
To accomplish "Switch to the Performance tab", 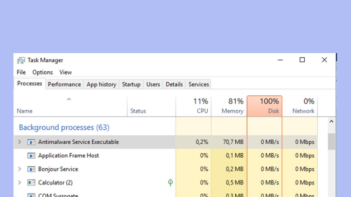I will click(x=64, y=84).
